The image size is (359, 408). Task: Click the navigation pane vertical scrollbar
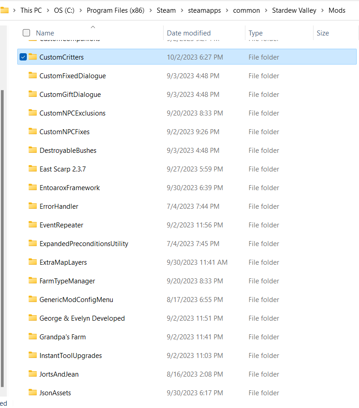pyautogui.click(x=3, y=237)
